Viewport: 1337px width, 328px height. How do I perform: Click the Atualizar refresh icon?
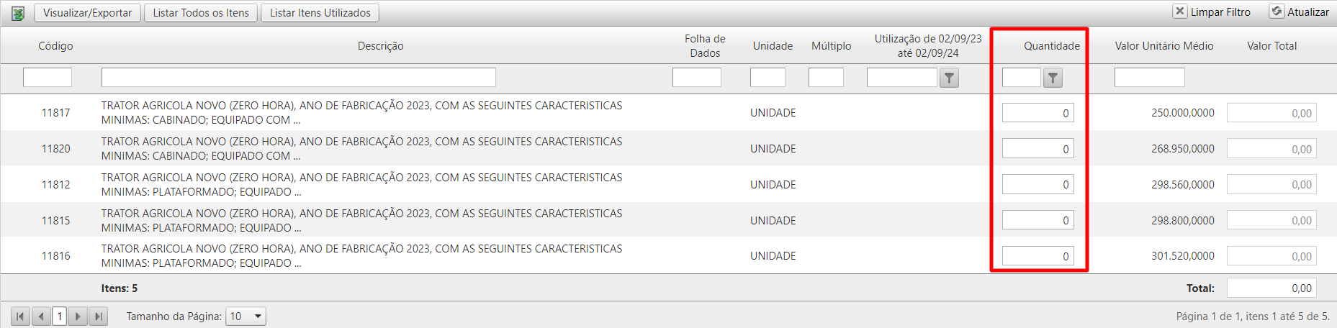coord(1277,12)
